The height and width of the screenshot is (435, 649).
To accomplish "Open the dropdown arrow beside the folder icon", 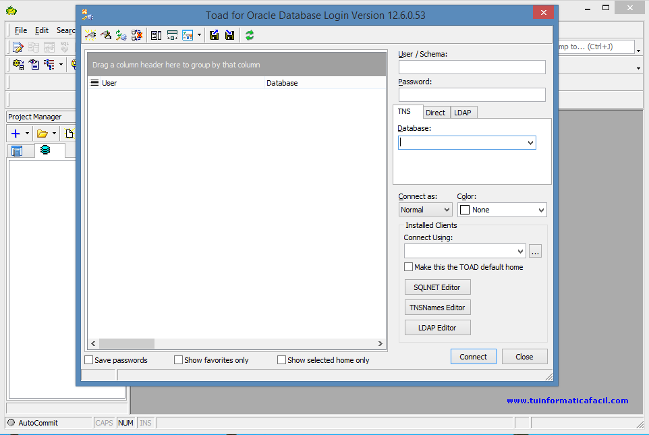I will [54, 134].
